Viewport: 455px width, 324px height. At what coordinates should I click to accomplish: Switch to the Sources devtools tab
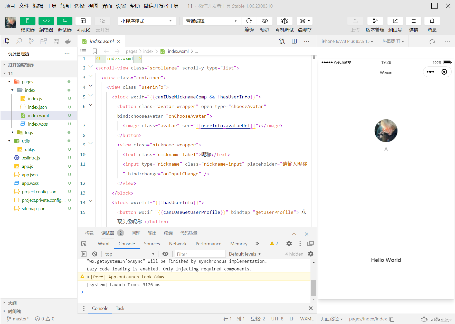click(x=152, y=244)
